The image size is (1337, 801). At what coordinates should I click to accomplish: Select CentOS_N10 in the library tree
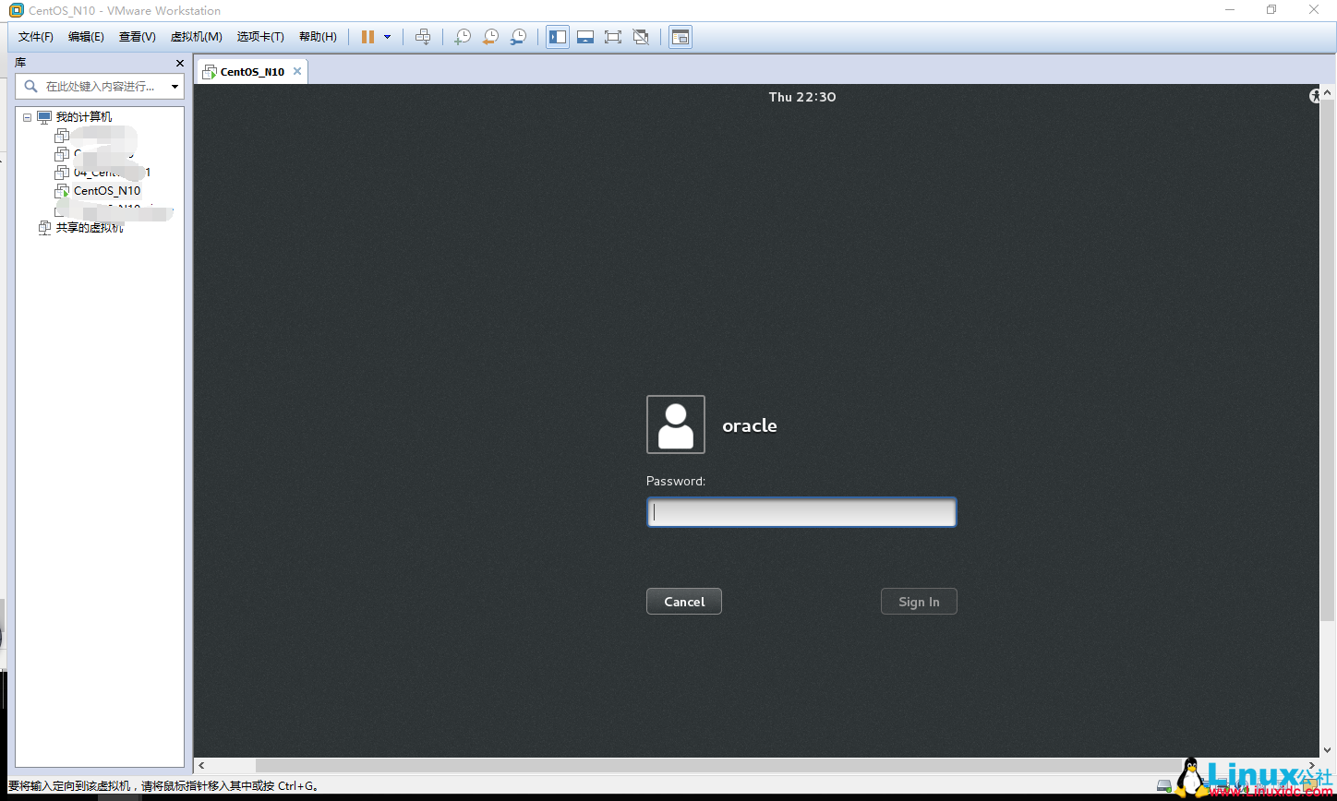click(107, 190)
